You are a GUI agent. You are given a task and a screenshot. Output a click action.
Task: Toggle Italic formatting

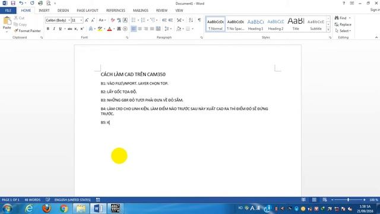[x=54, y=29]
